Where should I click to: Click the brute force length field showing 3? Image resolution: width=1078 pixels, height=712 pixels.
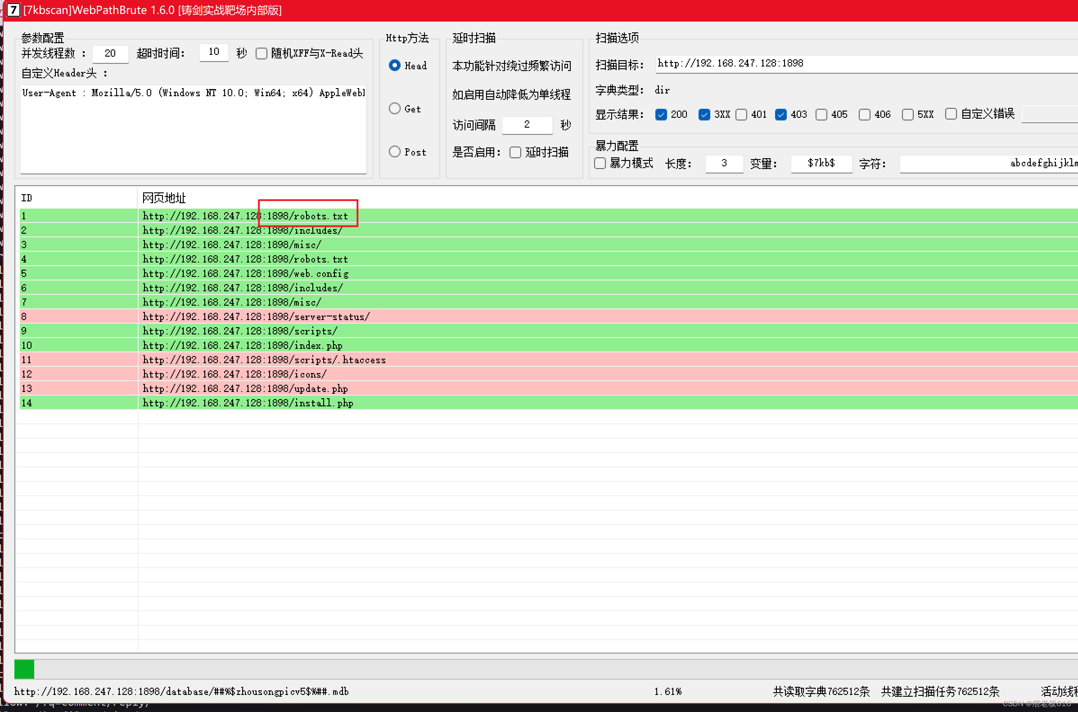pos(724,164)
